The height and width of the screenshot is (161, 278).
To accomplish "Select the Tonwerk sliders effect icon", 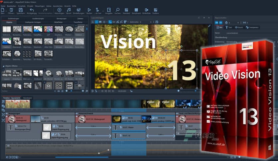I will pyautogui.click(x=48, y=54).
